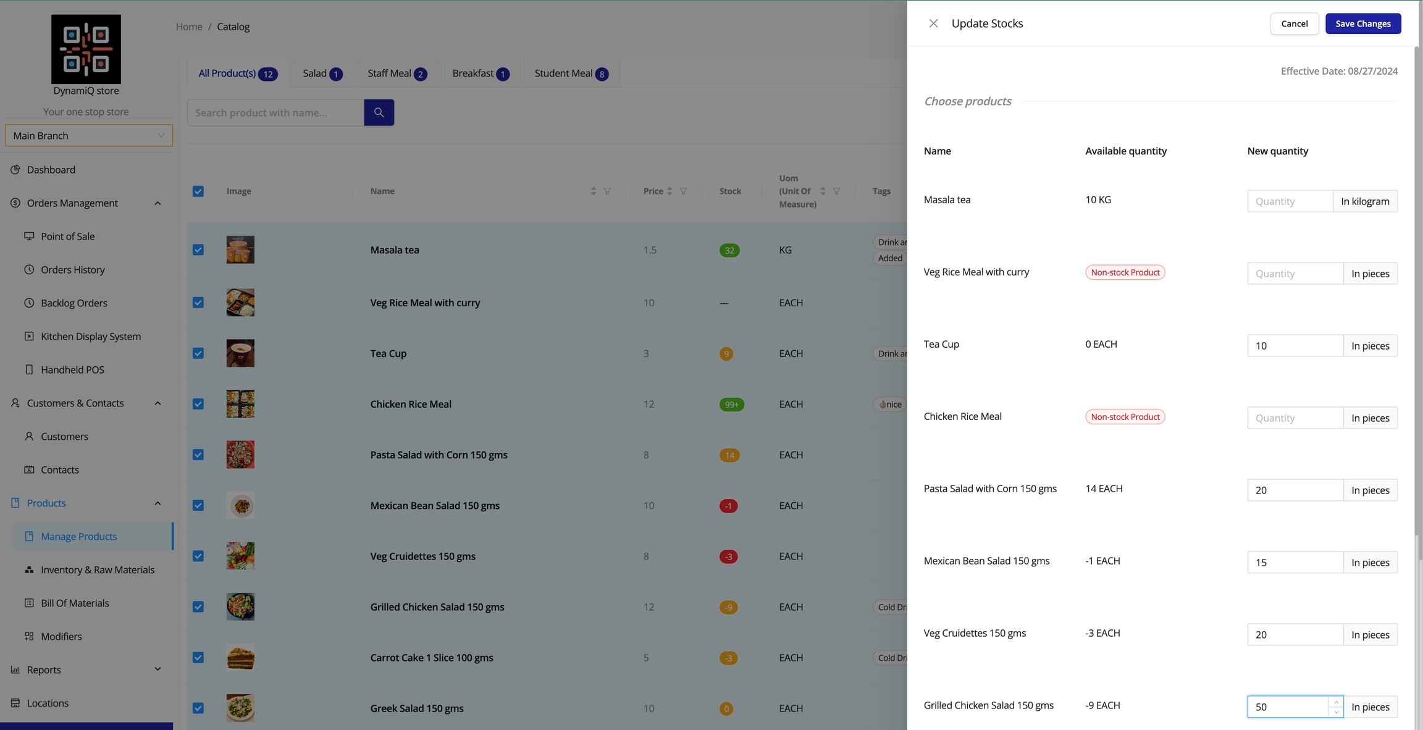Switch to the Student Meal tab
This screenshot has height=730, width=1423.
click(x=571, y=73)
